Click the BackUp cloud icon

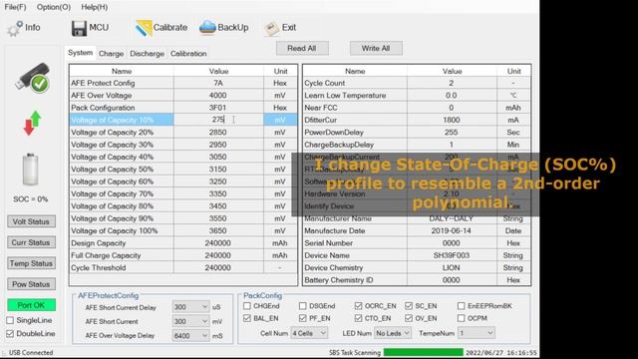[207, 28]
